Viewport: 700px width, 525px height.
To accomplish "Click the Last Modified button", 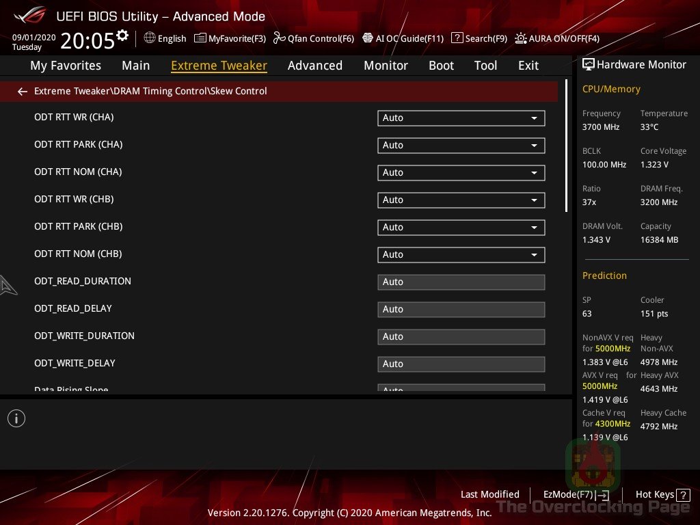I will (490, 494).
